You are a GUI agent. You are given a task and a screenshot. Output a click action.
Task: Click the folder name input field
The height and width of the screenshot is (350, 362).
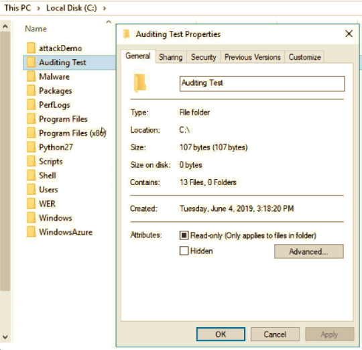point(262,84)
